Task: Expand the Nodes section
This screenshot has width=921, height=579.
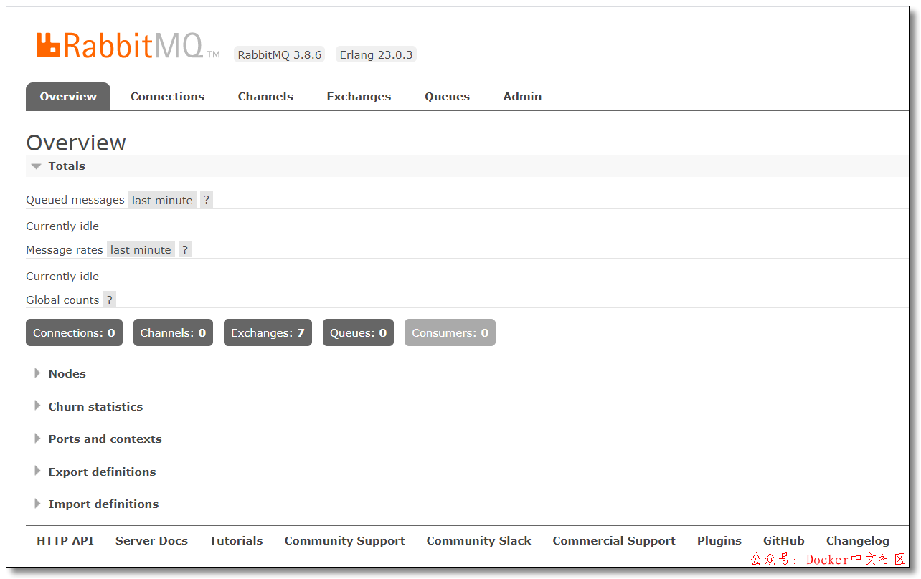Action: click(67, 373)
